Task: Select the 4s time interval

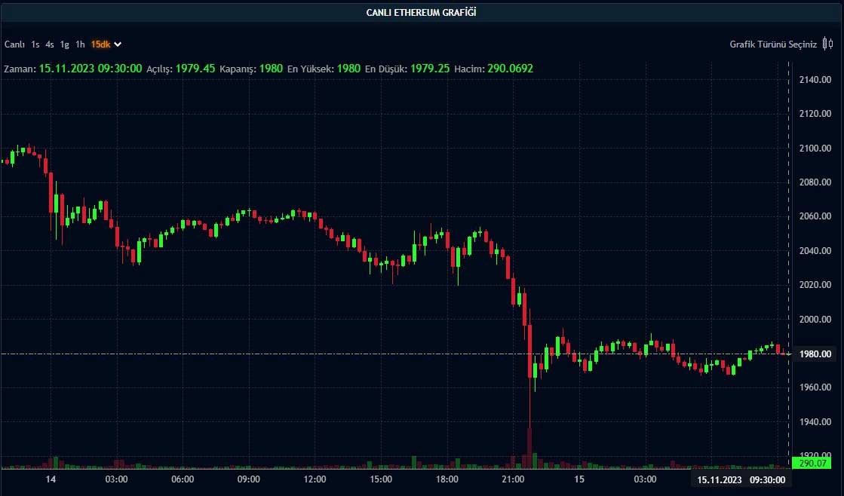Action: (50, 44)
